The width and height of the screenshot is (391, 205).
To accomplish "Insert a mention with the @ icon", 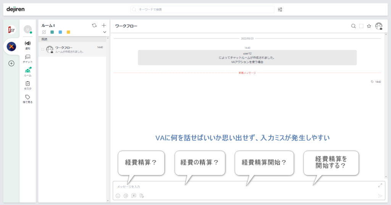I will 126,196.
